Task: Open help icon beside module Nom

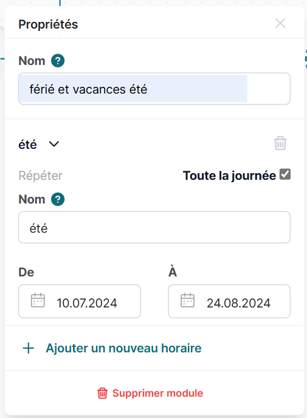Action: (58, 61)
